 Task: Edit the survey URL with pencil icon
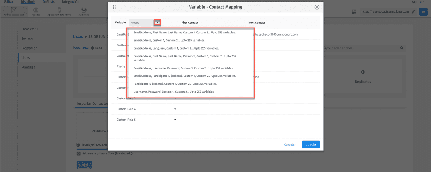(x=413, y=12)
